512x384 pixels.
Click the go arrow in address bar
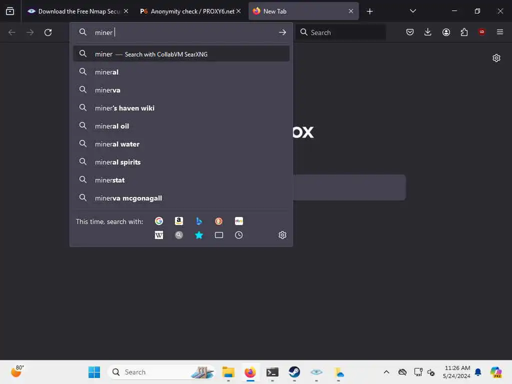(x=282, y=32)
